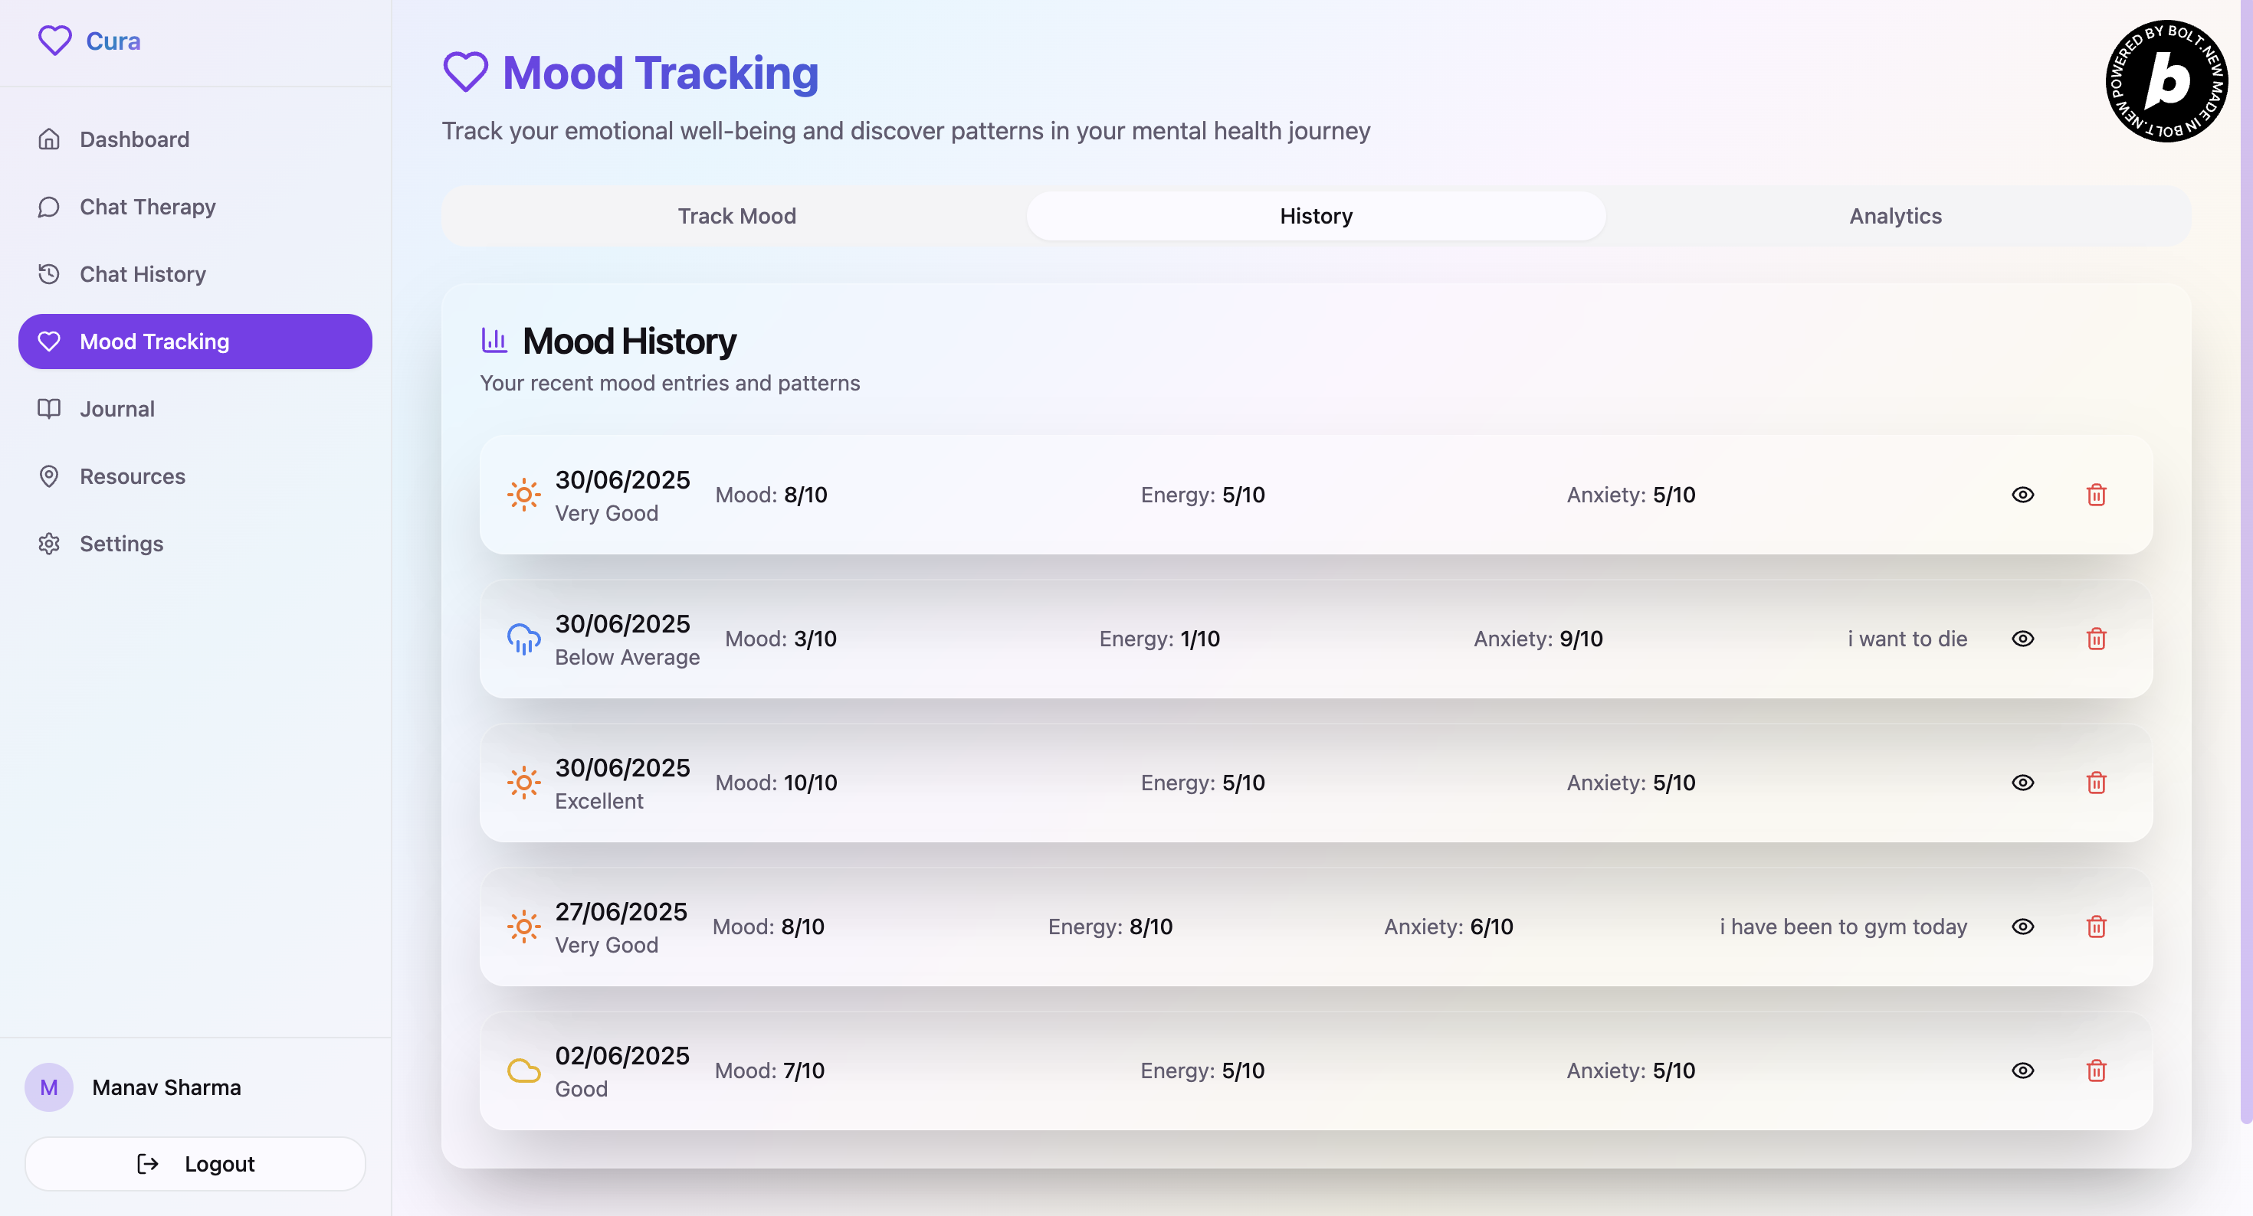Image resolution: width=2253 pixels, height=1216 pixels.
Task: Click the Mood History bar chart icon
Action: pyautogui.click(x=494, y=341)
